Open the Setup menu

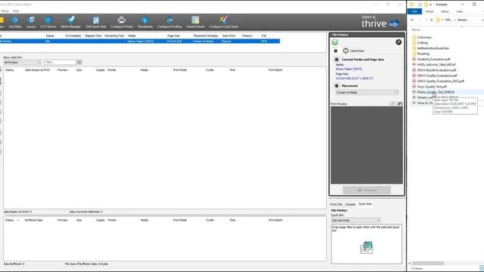(x=5, y=11)
